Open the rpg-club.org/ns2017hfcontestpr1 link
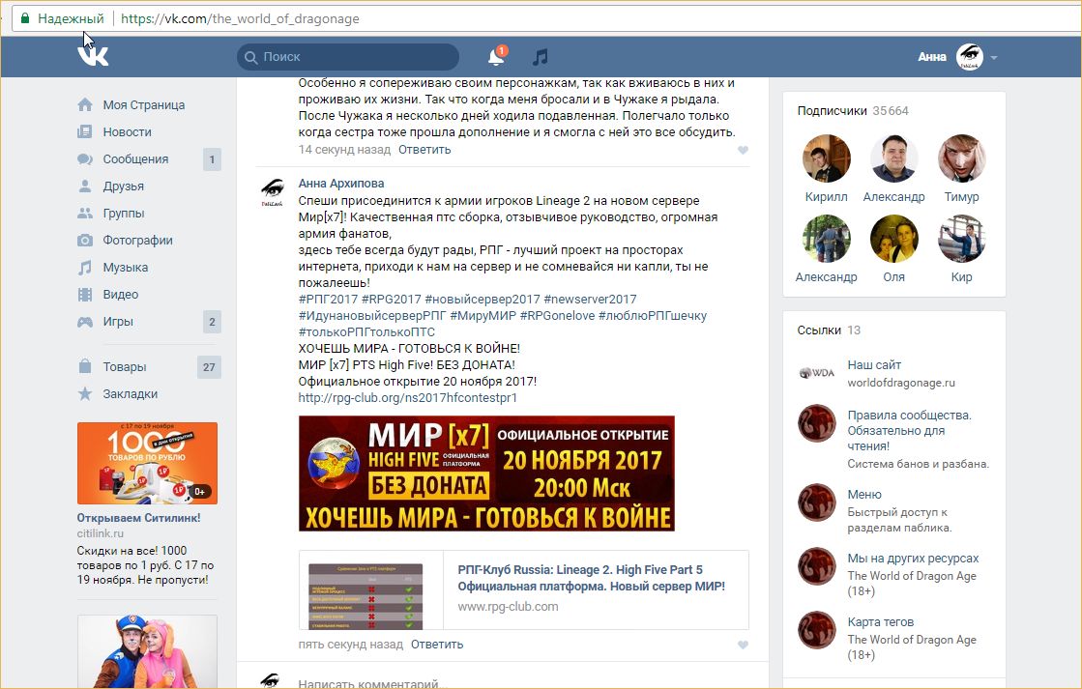 click(x=407, y=398)
